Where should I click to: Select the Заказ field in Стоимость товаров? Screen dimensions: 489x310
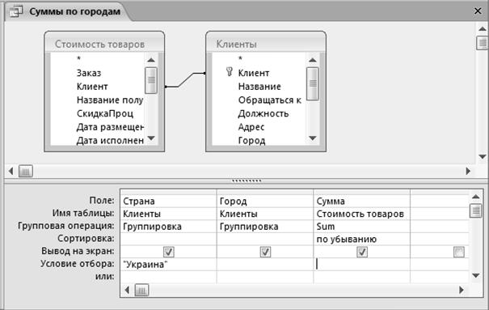(x=89, y=73)
